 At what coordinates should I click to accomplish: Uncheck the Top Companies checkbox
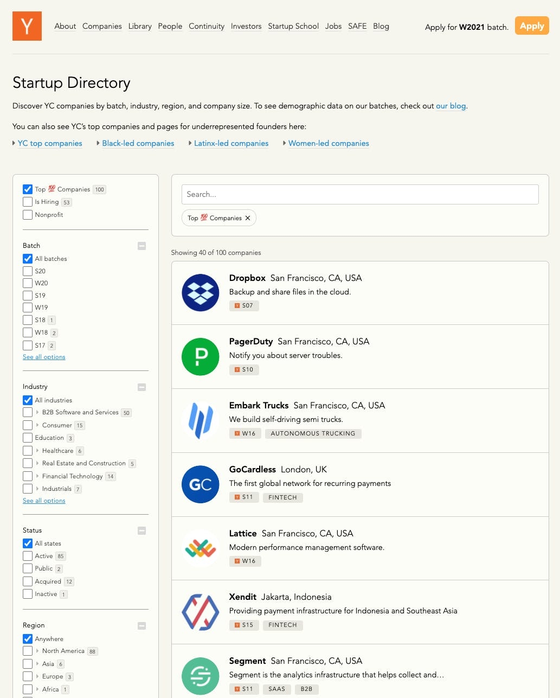pyautogui.click(x=28, y=189)
